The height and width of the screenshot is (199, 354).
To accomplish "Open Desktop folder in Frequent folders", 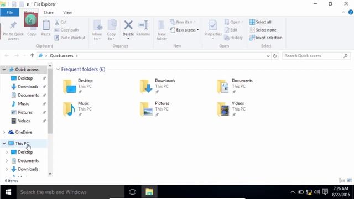I will pos(78,86).
